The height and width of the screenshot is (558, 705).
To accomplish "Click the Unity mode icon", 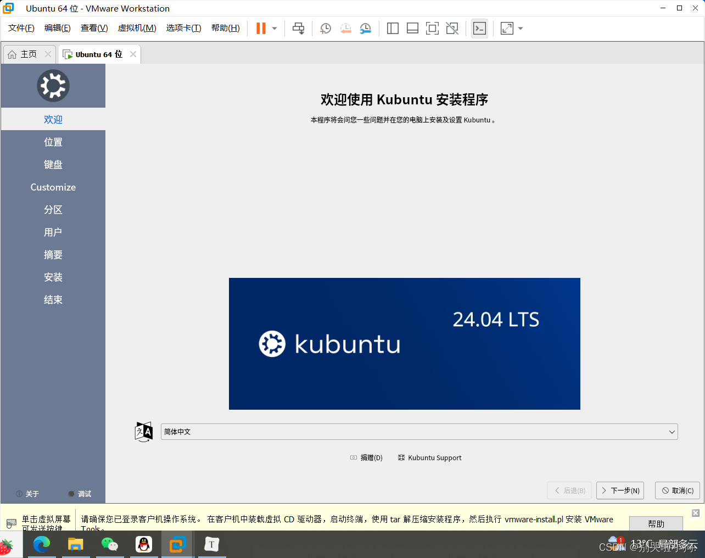I will click(x=452, y=29).
